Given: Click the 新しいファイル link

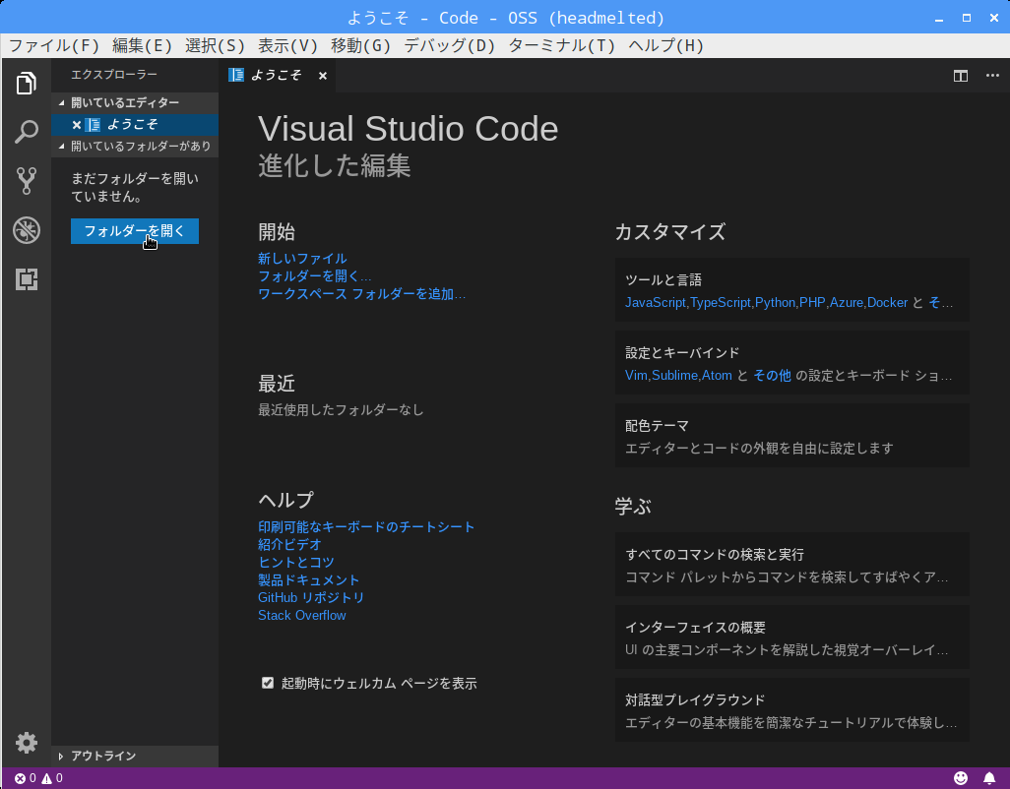Looking at the screenshot, I should [302, 259].
